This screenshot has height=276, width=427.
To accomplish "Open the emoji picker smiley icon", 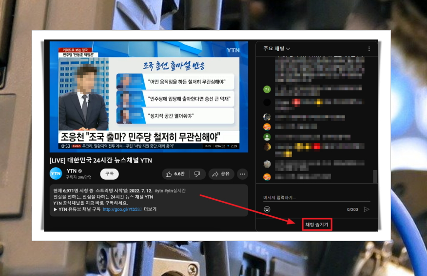I will click(267, 209).
